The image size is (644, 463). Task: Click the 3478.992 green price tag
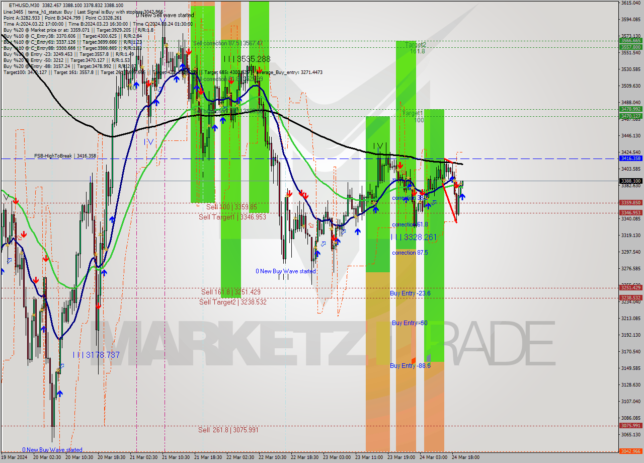pyautogui.click(x=630, y=109)
